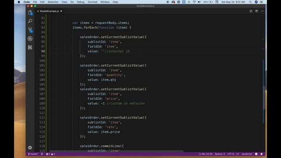Click line number 112 in gutter

tap(42, 118)
